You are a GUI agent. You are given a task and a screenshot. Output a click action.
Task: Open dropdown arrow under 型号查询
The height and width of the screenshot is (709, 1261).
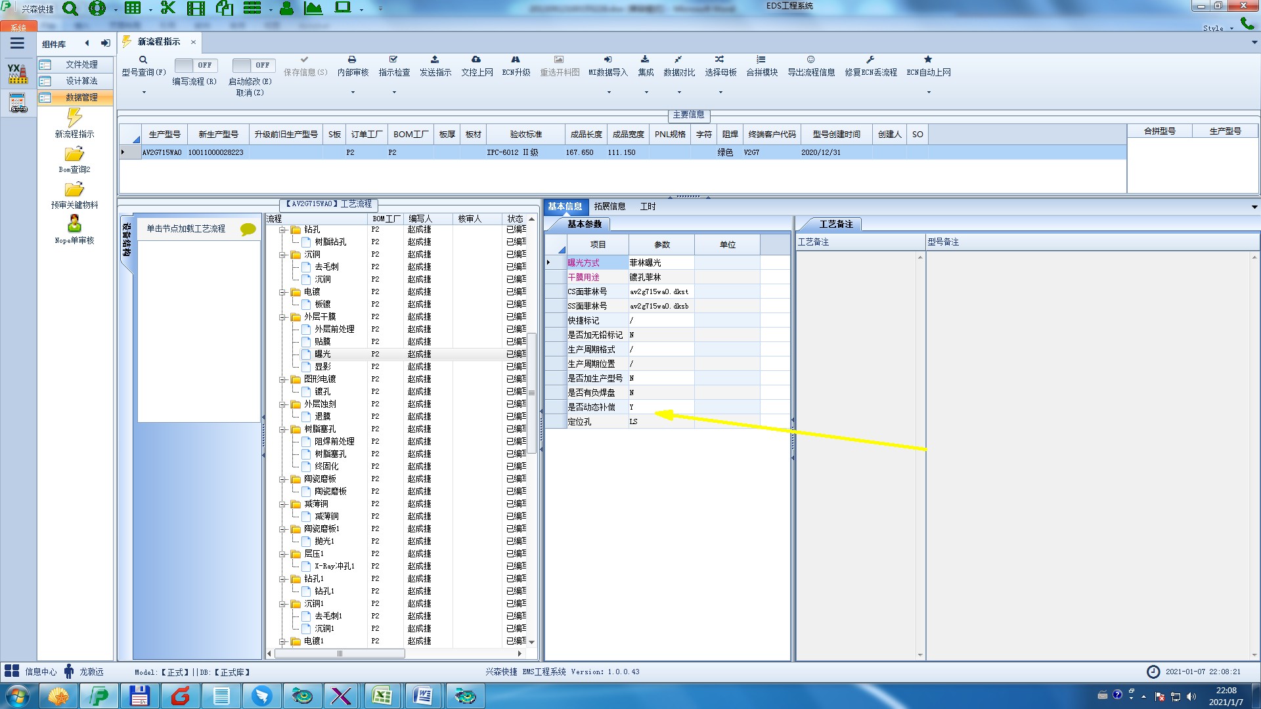click(x=144, y=92)
